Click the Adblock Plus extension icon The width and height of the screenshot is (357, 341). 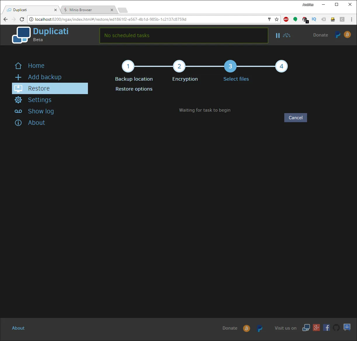click(x=286, y=19)
